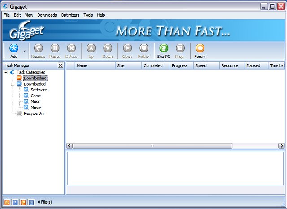The image size is (287, 209).
Task: Open the Add button dropdown arrow
Action: pos(25,51)
